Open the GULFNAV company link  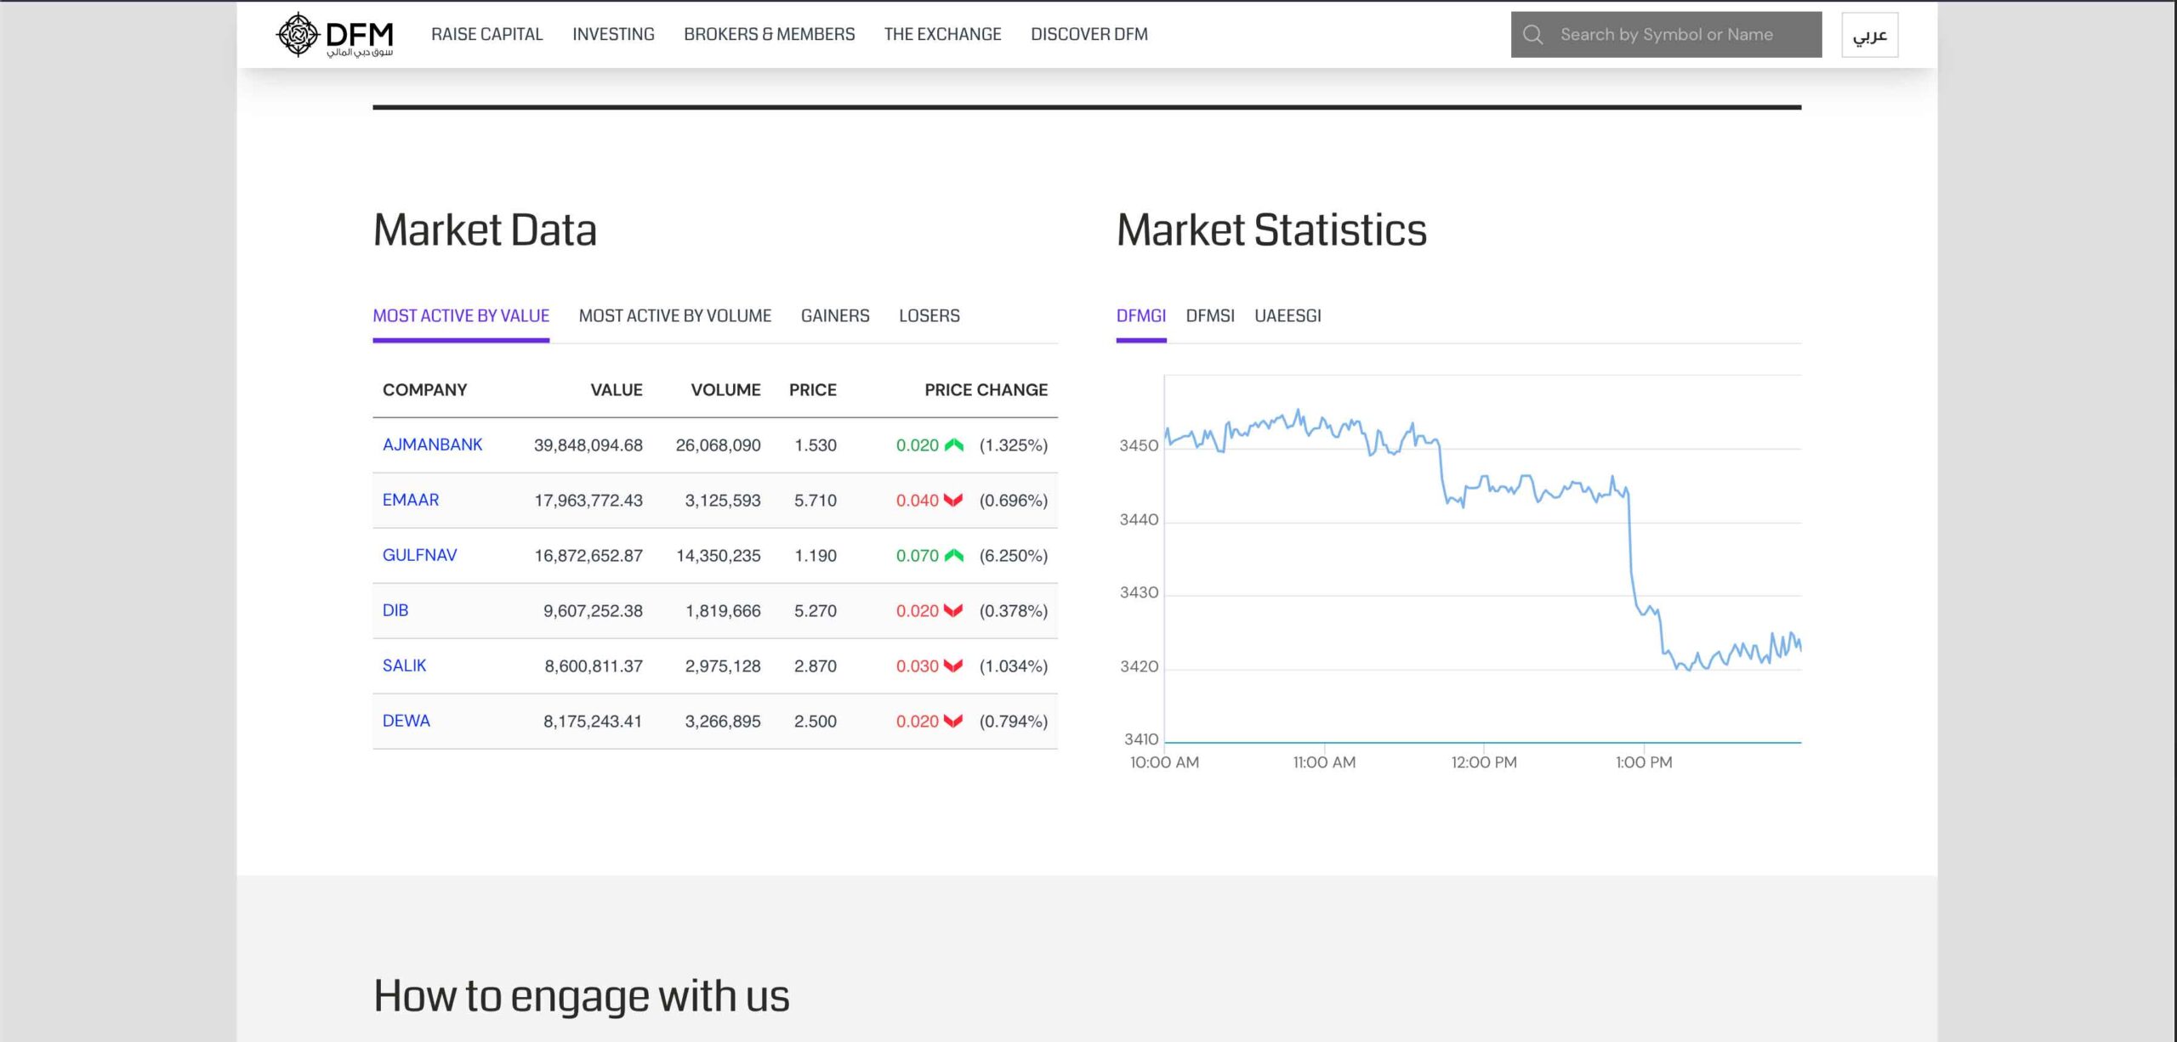(419, 555)
